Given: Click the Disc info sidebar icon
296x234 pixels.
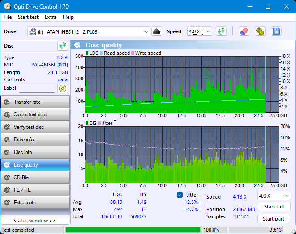Looking at the screenshot, I should pyautogui.click(x=7, y=152).
